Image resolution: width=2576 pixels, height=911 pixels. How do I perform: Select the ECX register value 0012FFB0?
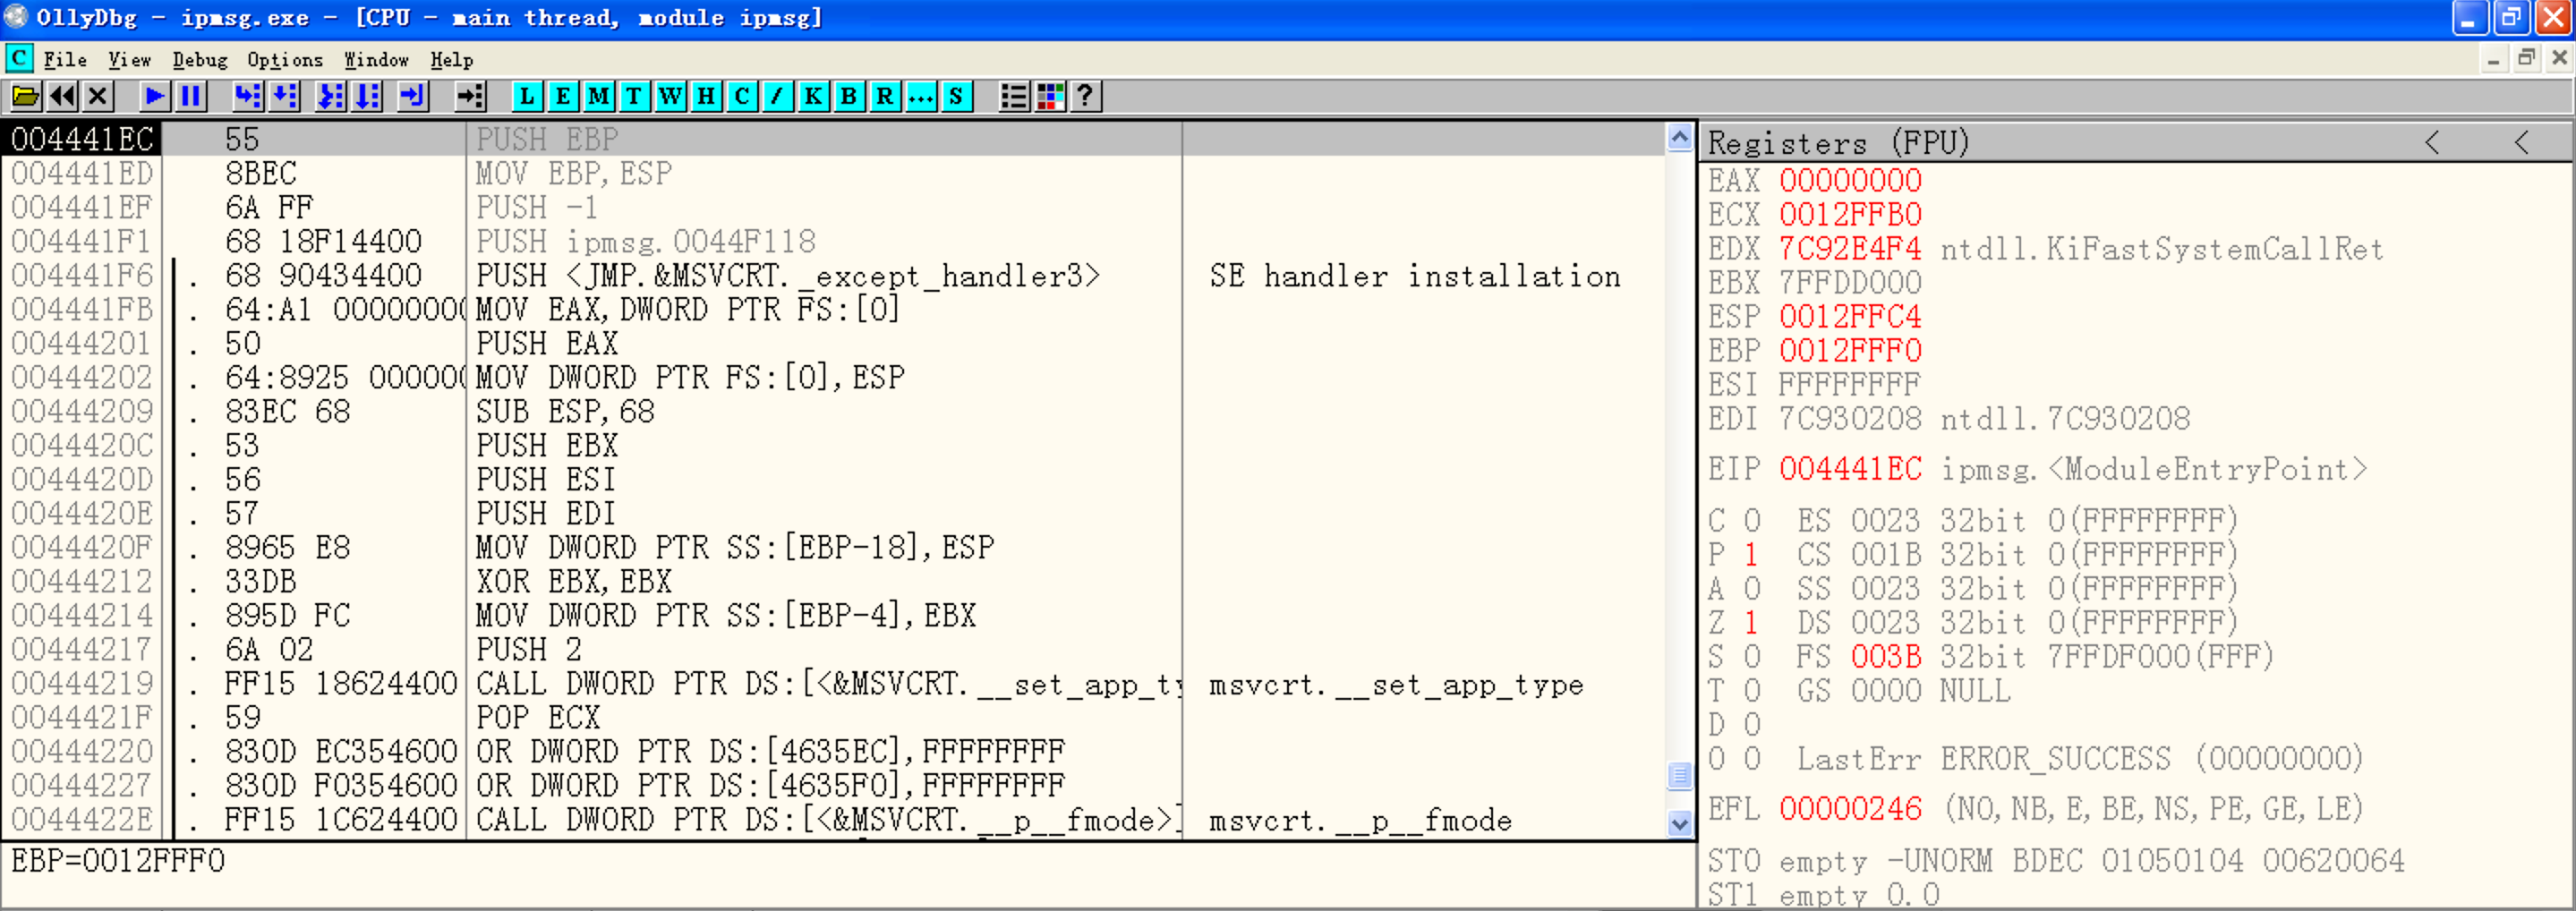point(1850,214)
